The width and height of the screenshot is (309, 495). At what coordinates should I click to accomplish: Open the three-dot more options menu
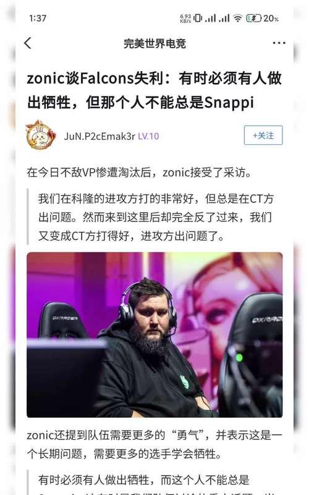pos(279,43)
